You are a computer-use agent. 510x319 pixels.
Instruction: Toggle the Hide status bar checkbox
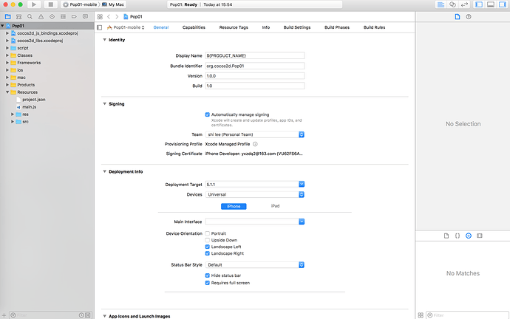(208, 275)
